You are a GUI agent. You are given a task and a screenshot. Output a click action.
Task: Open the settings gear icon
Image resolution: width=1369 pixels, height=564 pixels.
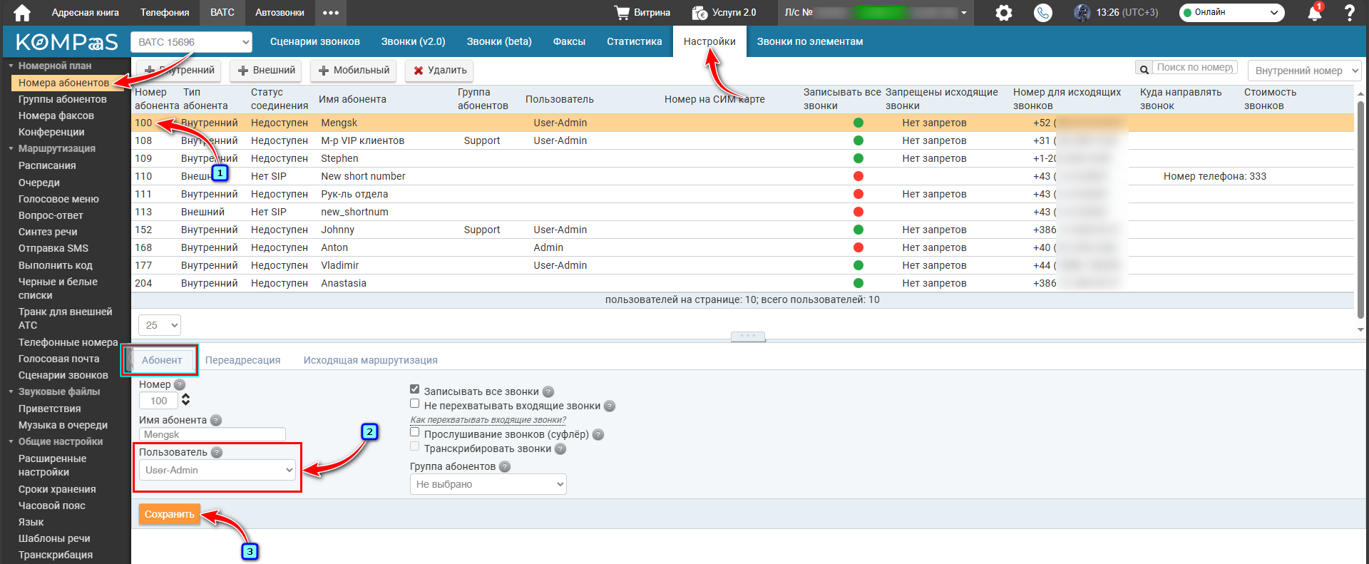[x=1003, y=12]
